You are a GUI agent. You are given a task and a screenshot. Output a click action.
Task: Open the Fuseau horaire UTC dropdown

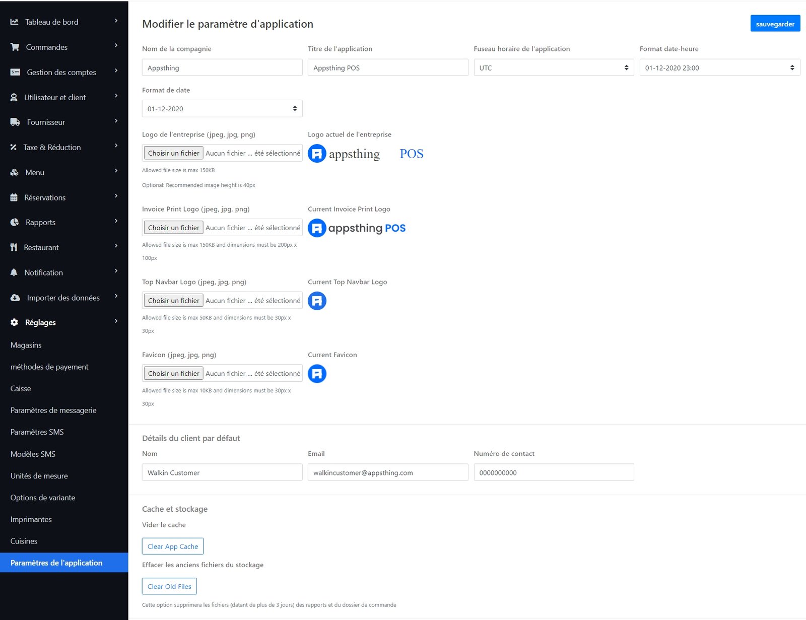click(553, 68)
